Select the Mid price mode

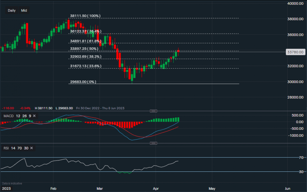24,10
